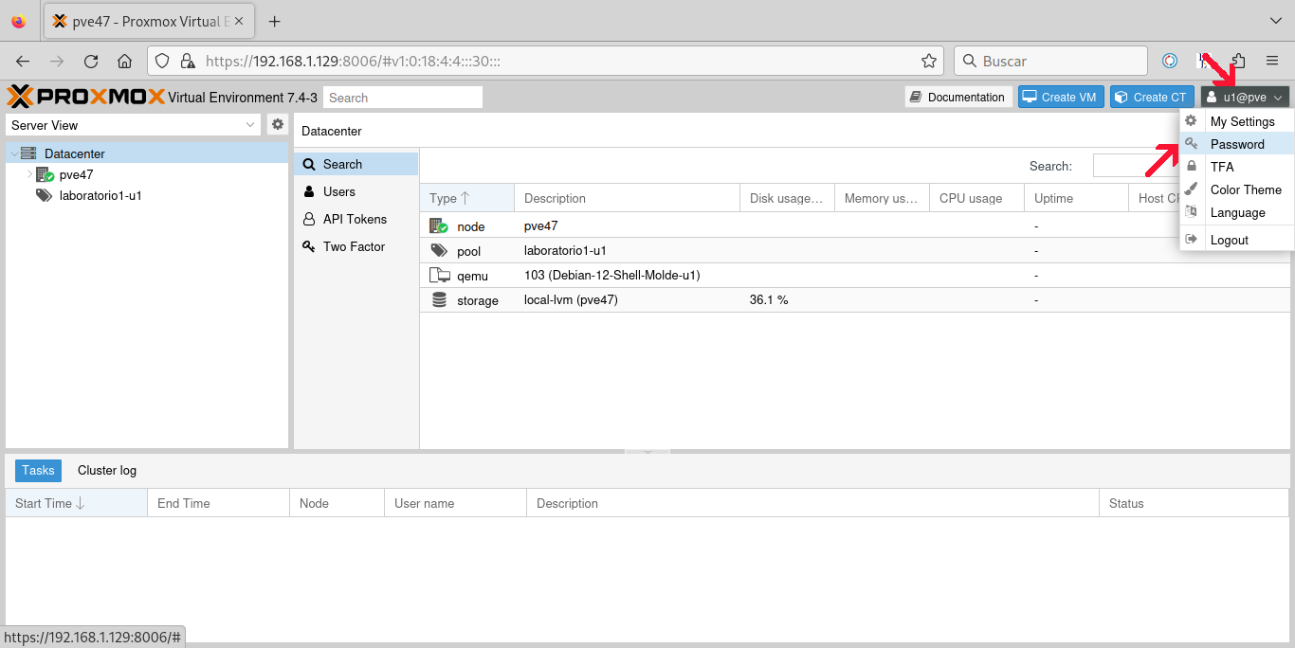Open the u1@pve user menu
1295x648 pixels.
coord(1246,97)
